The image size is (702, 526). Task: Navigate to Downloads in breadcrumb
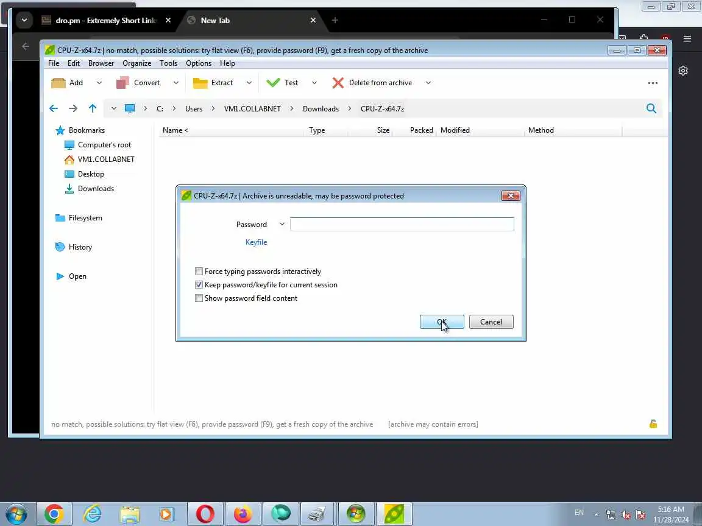coord(321,109)
